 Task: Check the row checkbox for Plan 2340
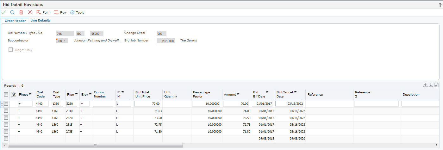(x=6, y=111)
